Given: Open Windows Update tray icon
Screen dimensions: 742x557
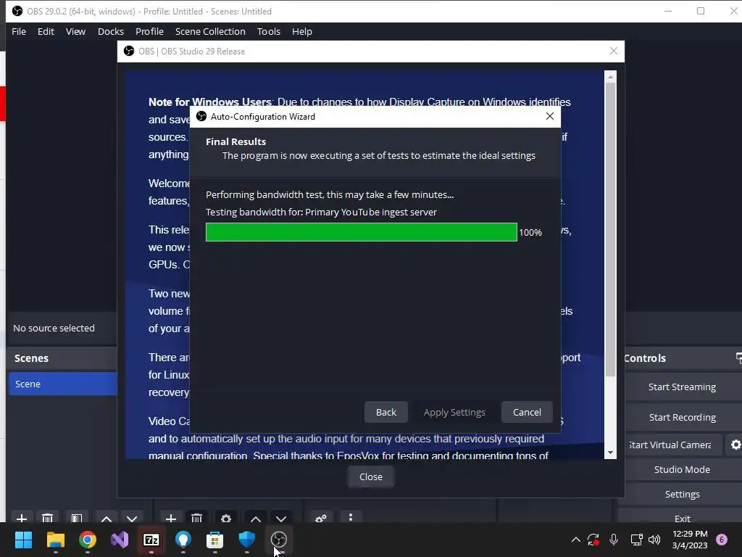Looking at the screenshot, I should (x=593, y=540).
